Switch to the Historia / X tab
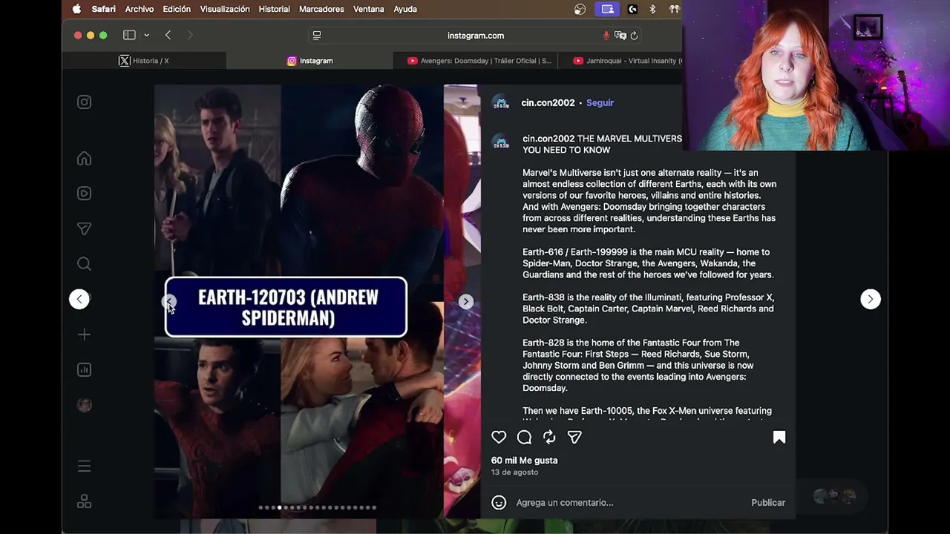 [144, 61]
